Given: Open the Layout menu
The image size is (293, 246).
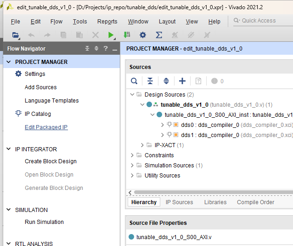Looking at the screenshot, I should [167, 22].
